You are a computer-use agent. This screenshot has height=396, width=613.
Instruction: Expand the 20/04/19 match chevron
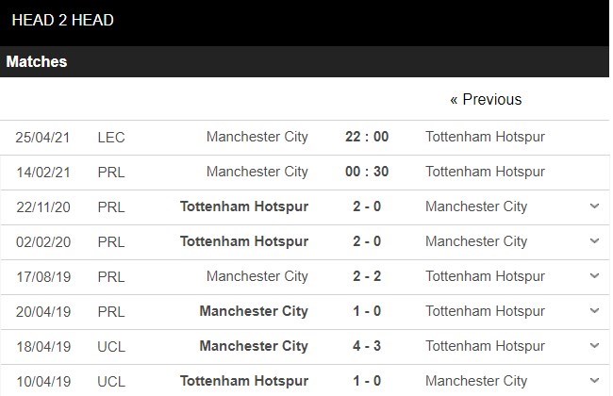coord(594,311)
